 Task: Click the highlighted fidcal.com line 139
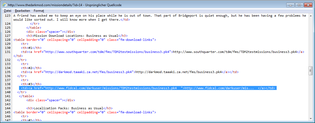coord(147,88)
